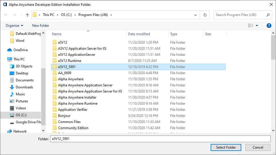Open the recent locations dropdown arrow
This screenshot has width=276, height=155.
click(21, 15)
